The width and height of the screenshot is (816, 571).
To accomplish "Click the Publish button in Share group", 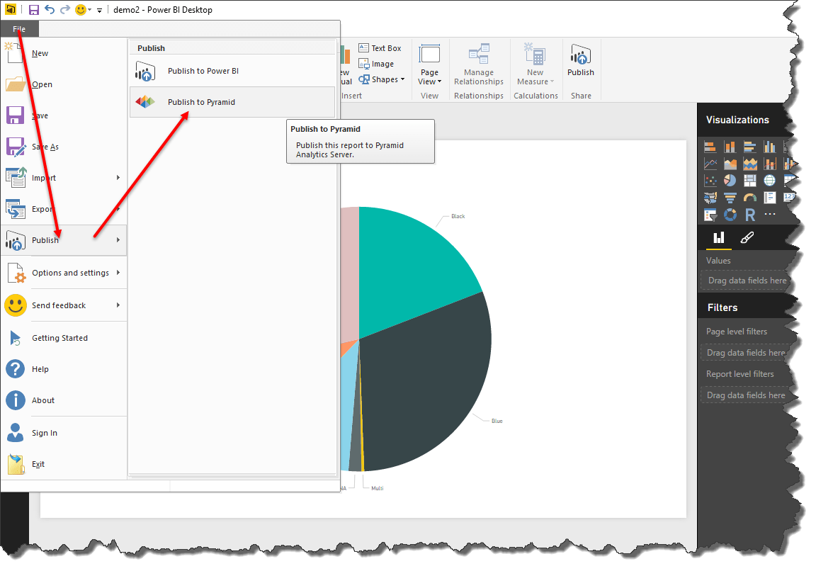I will 581,61.
